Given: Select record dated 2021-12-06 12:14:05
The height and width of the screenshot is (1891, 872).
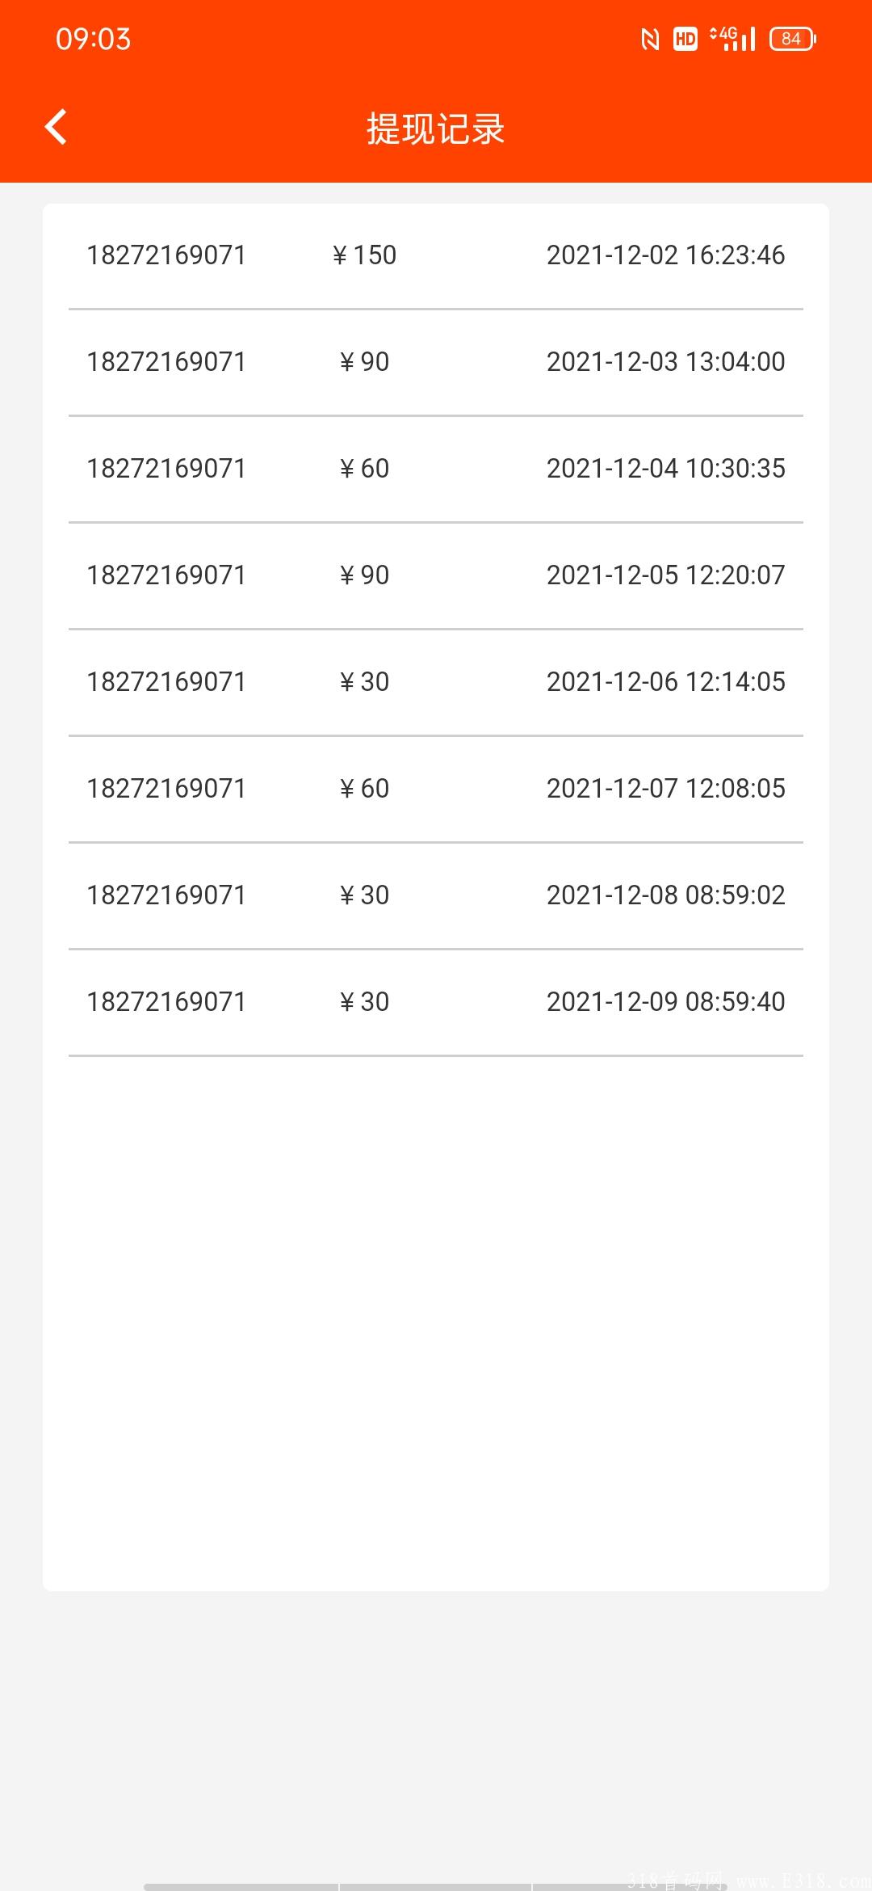Looking at the screenshot, I should [x=436, y=682].
